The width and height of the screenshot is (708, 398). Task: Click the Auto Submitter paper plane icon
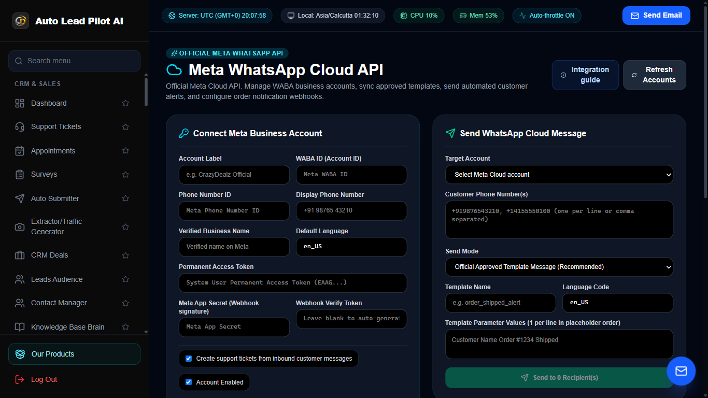pyautogui.click(x=20, y=198)
